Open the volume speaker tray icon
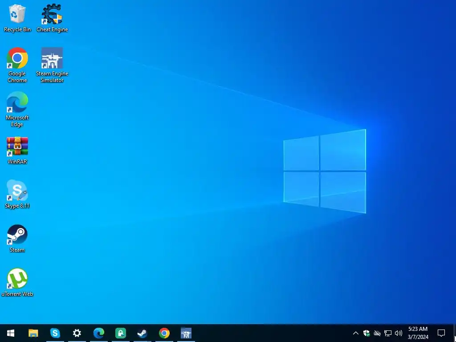 coord(399,333)
